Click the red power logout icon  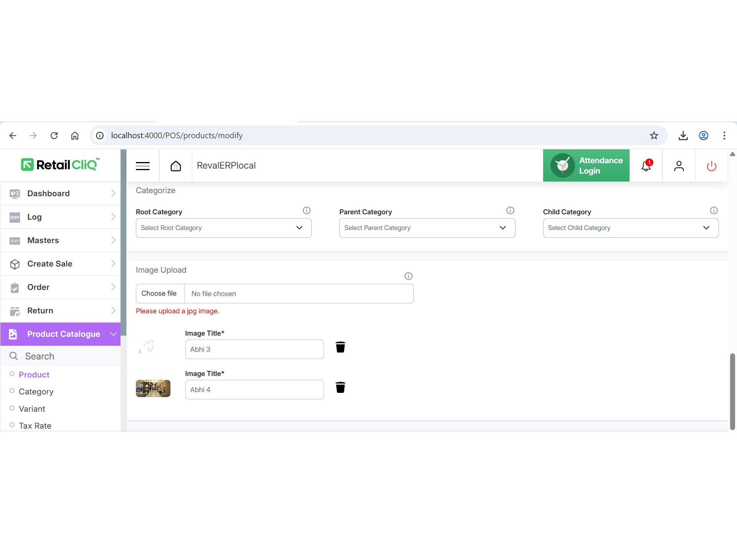click(x=711, y=166)
